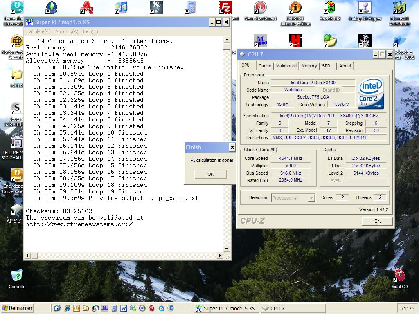Click the Core Speed 4644.1 MHz value
Viewport: 419px width, 314px height.
click(291, 158)
